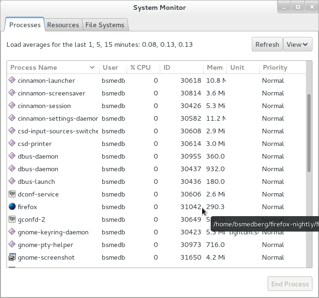Select the cinnamon-launcher process name
Screen dimensions: 319x298
(46, 80)
